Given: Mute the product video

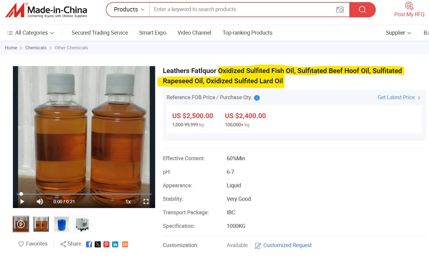Looking at the screenshot, I should pos(40,201).
